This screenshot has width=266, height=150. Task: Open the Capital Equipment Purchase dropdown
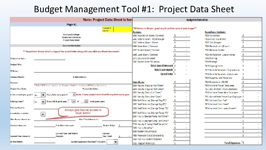(116, 142)
